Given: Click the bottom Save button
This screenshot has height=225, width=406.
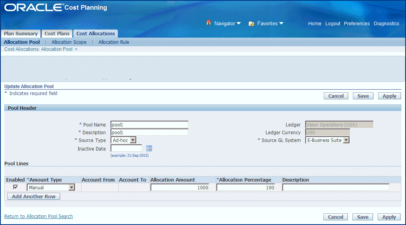Looking at the screenshot, I should point(363,217).
